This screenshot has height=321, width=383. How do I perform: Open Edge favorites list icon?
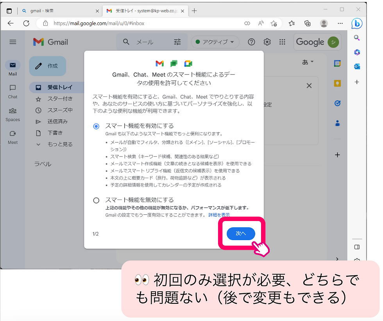(292, 23)
